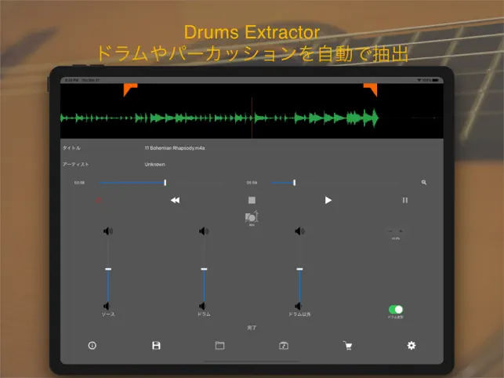The image size is (504, 378).
Task: Click the ソース volume slider handle
Action: click(108, 269)
